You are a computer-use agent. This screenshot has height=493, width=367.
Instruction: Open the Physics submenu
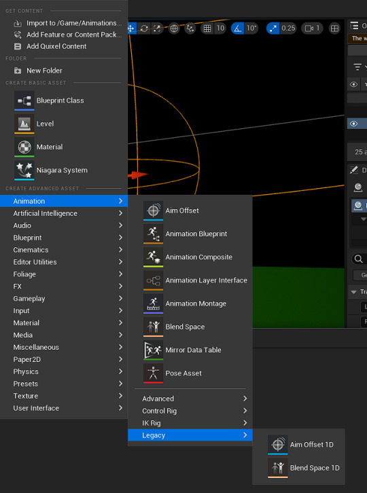(64, 371)
